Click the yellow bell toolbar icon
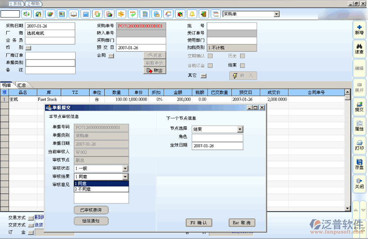368x239 pixels. (x=191, y=14)
